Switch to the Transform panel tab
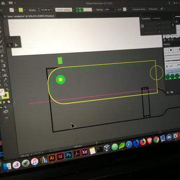 click(146, 18)
